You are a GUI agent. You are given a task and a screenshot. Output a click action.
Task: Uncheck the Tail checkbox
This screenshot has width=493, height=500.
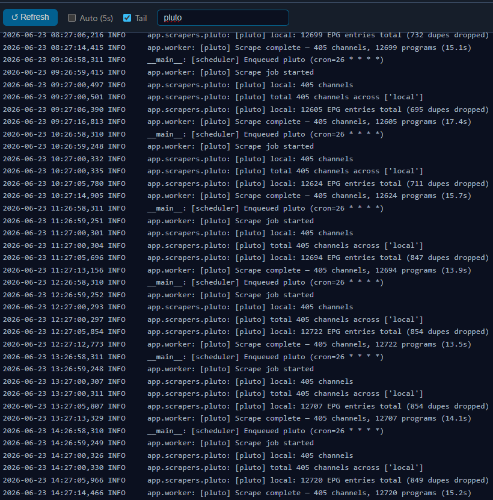click(127, 18)
